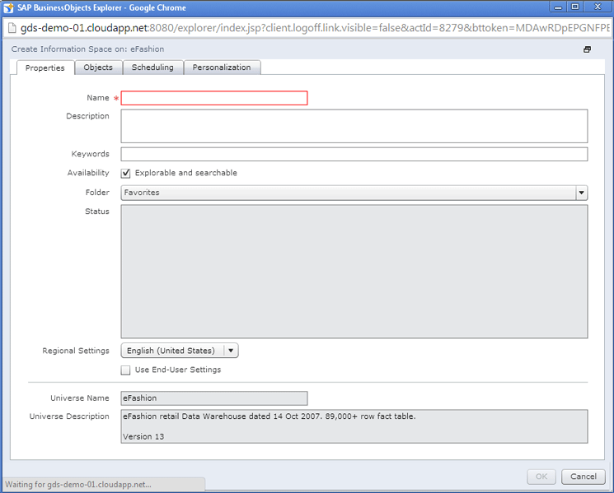Open the Scheduling tab
The width and height of the screenshot is (614, 493).
click(152, 67)
